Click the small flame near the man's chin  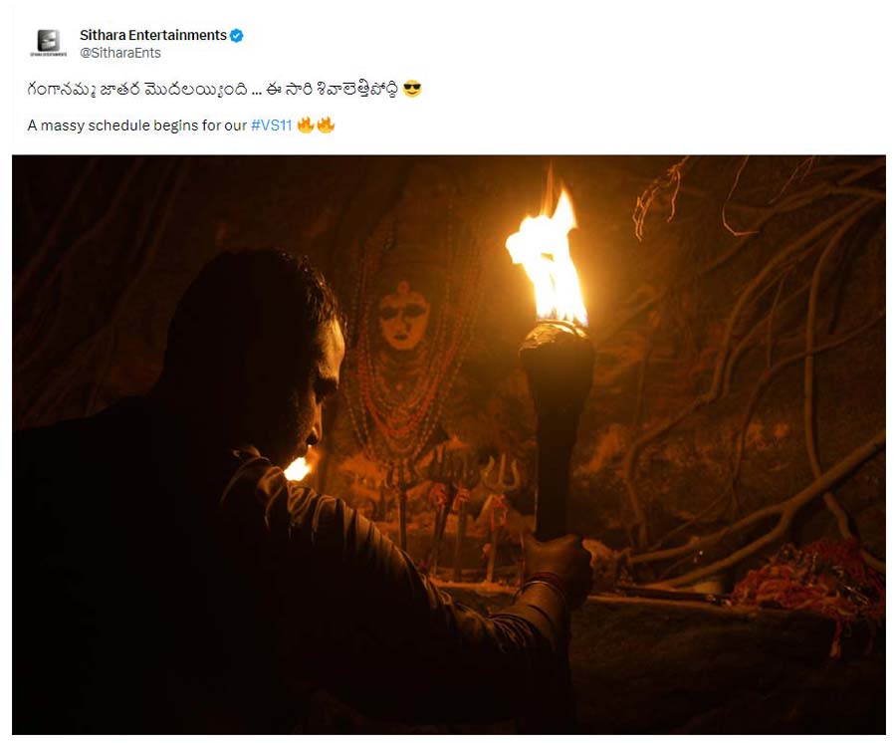(x=299, y=467)
